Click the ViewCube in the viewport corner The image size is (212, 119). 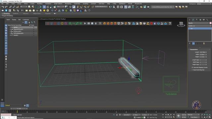181,24
